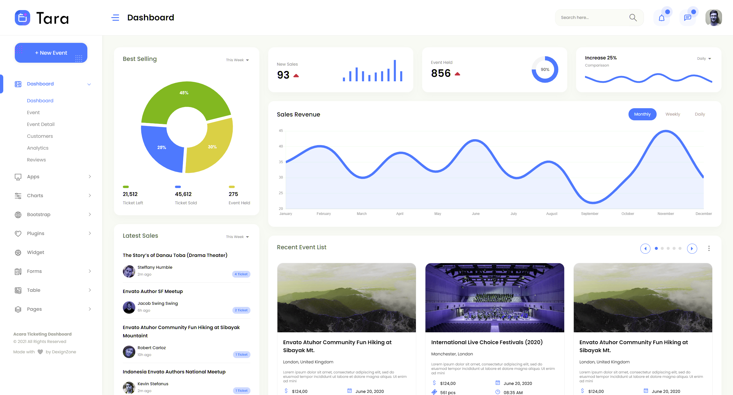Viewport: 733px width, 395px height.
Task: Click the Charts sliders icon
Action: point(18,196)
